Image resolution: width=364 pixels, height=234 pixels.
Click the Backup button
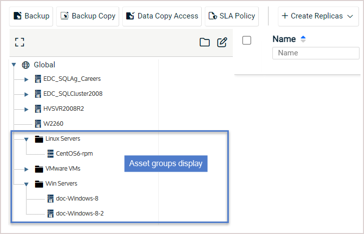tap(31, 16)
